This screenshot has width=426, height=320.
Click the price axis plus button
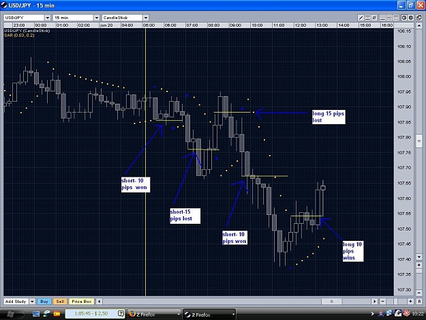419,265
